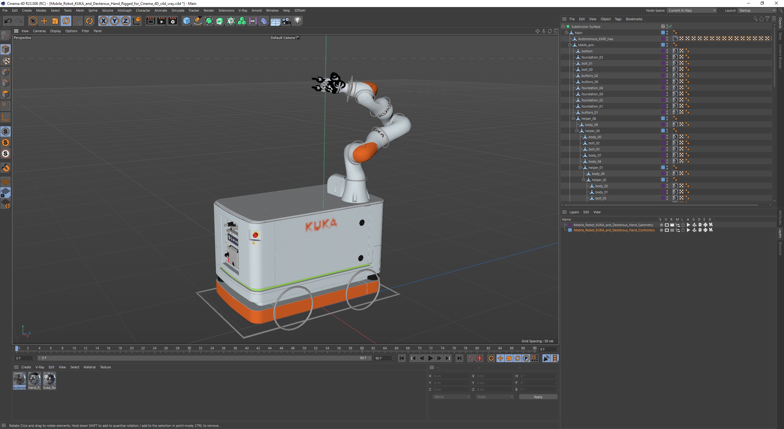
Task: Toggle the Autokeying button
Action: [480, 358]
